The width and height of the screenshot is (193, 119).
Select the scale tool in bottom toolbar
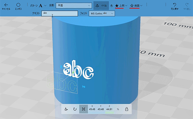83,109
